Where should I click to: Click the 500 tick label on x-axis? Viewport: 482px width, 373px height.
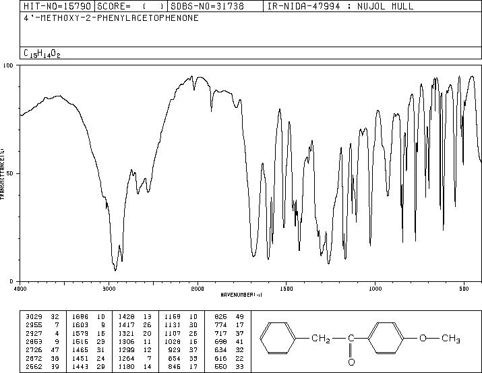[x=464, y=289]
